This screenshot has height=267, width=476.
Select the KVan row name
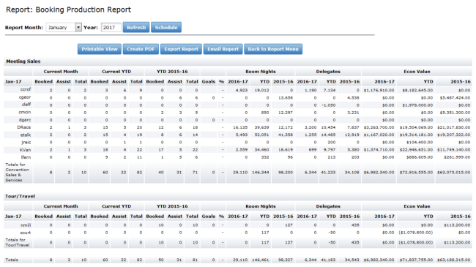(25, 150)
